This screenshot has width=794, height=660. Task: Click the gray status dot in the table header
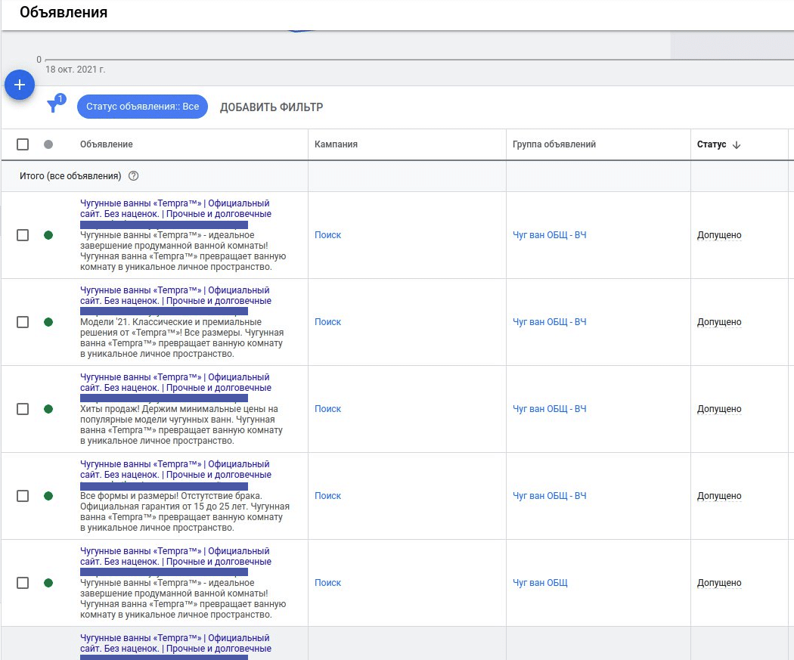48,144
